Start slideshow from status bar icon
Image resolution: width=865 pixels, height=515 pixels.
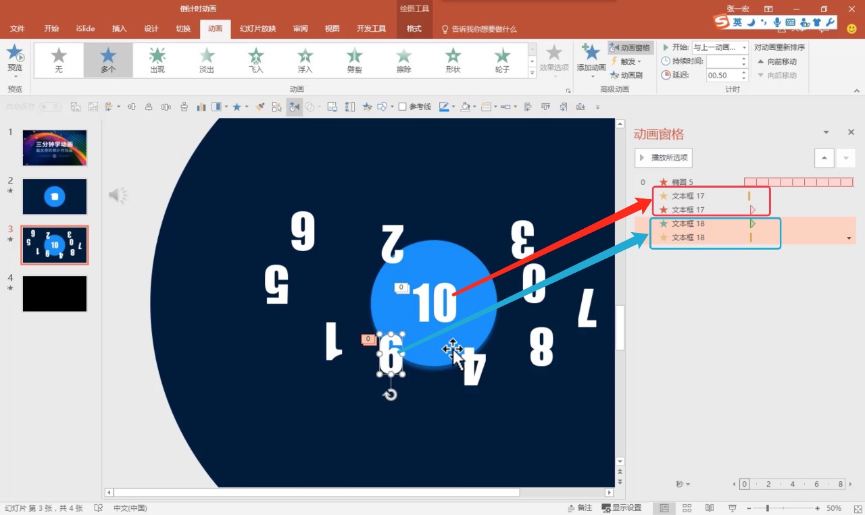pyautogui.click(x=733, y=508)
